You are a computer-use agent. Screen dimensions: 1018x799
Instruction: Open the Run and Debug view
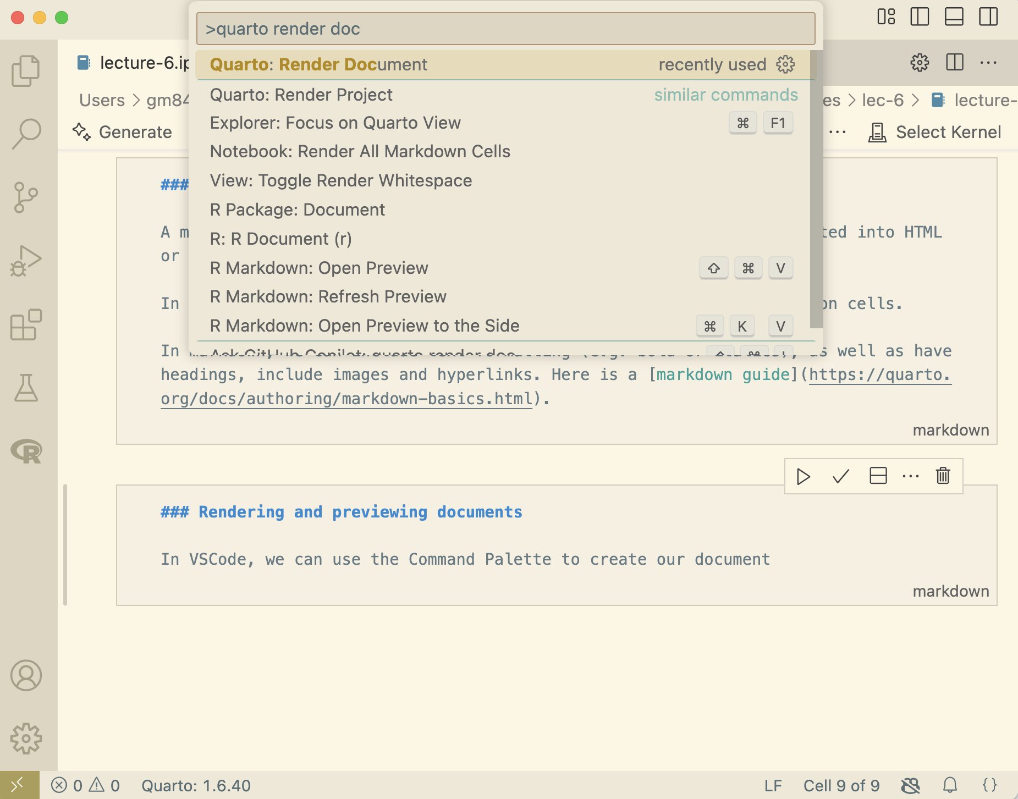click(x=26, y=261)
